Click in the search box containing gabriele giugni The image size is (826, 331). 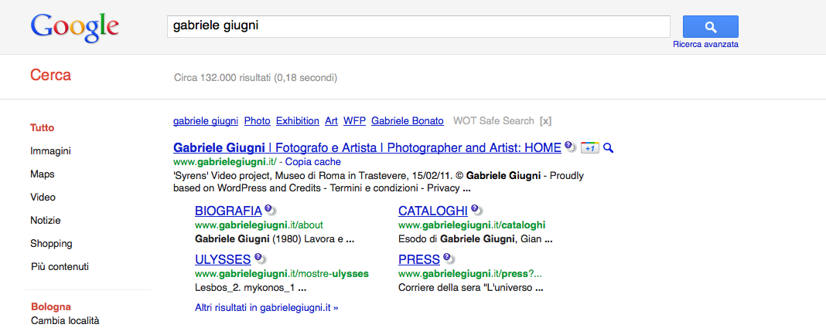(x=418, y=26)
